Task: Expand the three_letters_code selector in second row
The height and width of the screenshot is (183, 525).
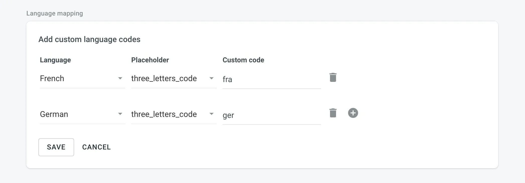Action: [x=212, y=114]
